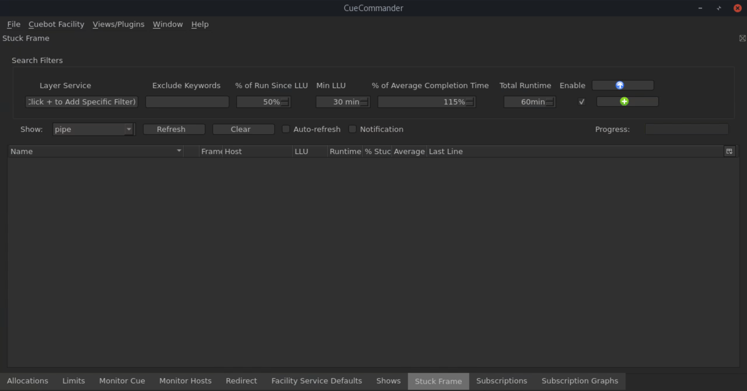Image resolution: width=747 pixels, height=391 pixels.
Task: Open column chooser icon in table header
Action: click(729, 151)
